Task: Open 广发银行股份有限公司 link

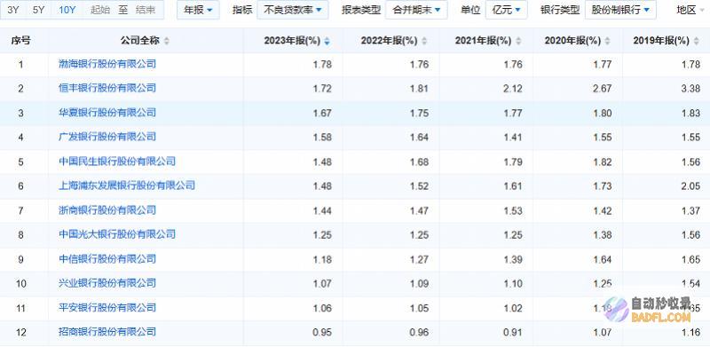Action: [x=107, y=137]
